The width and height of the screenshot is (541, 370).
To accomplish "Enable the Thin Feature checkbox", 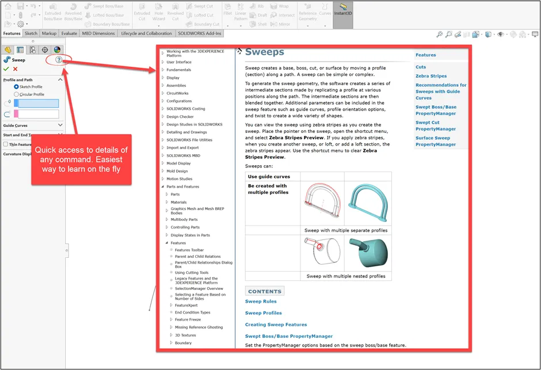I will pyautogui.click(x=6, y=144).
